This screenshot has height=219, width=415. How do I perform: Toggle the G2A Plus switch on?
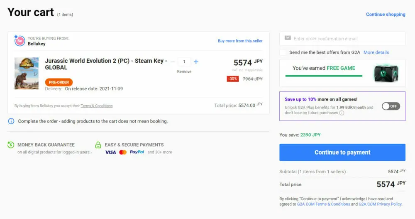tap(391, 106)
